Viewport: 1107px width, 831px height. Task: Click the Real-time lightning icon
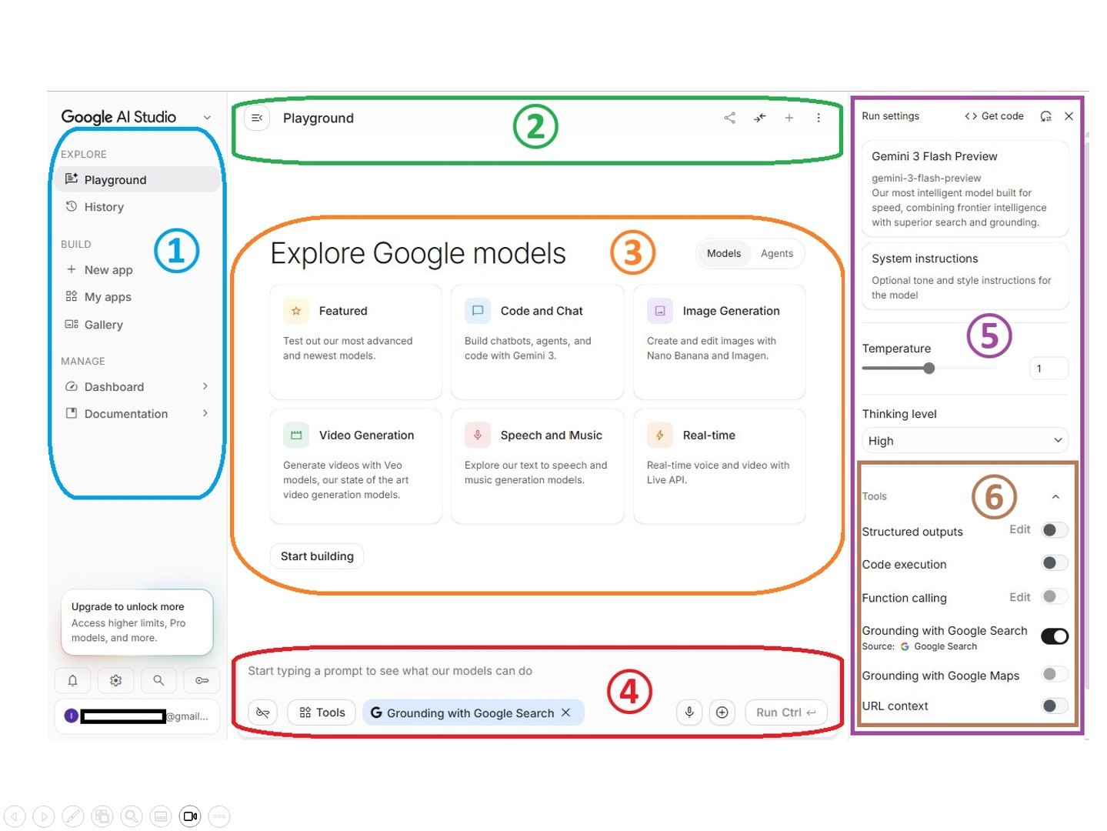point(660,435)
